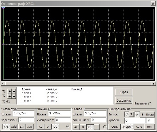Click Канал B смещение Y field
The image size is (157, 132).
99,120
